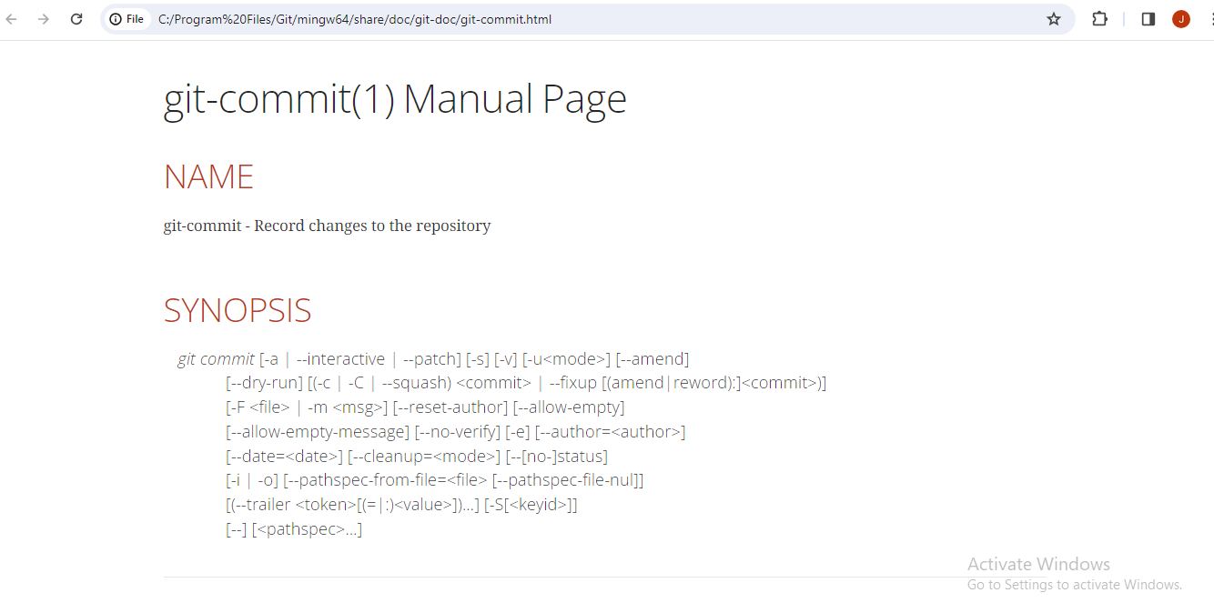Reload the git-commit manual page
This screenshot has height=613, width=1214.
tap(76, 18)
